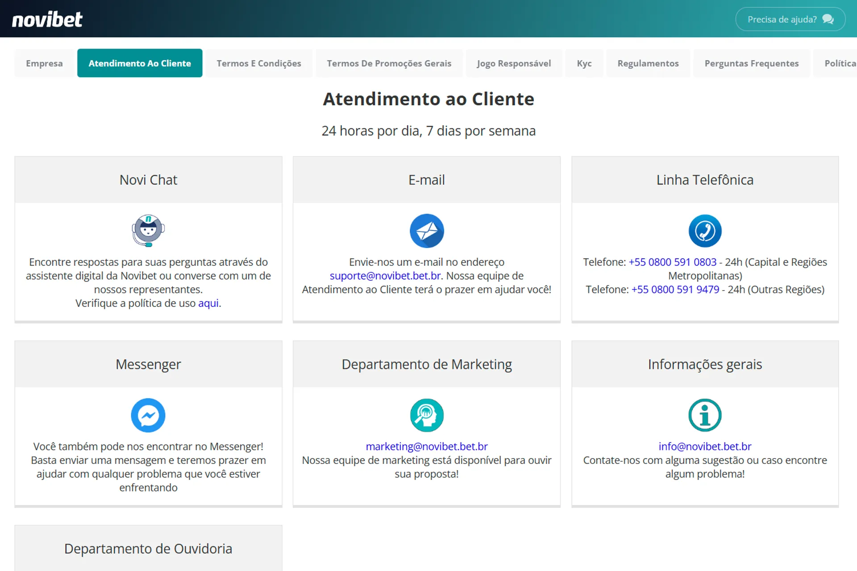Click the 'Atendimento ao Cliente' page title

(x=428, y=99)
